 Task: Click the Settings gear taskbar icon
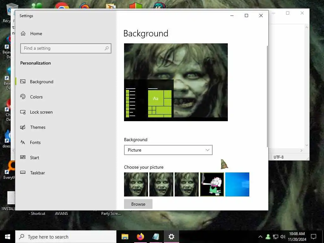pyautogui.click(x=171, y=237)
